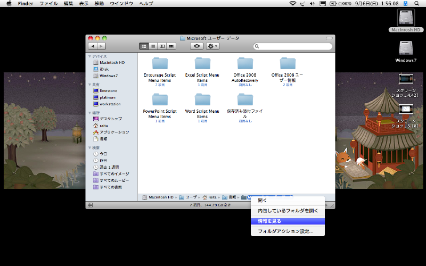Switch to Cover Flow view
Viewport: 426px width, 266px height.
point(171,46)
